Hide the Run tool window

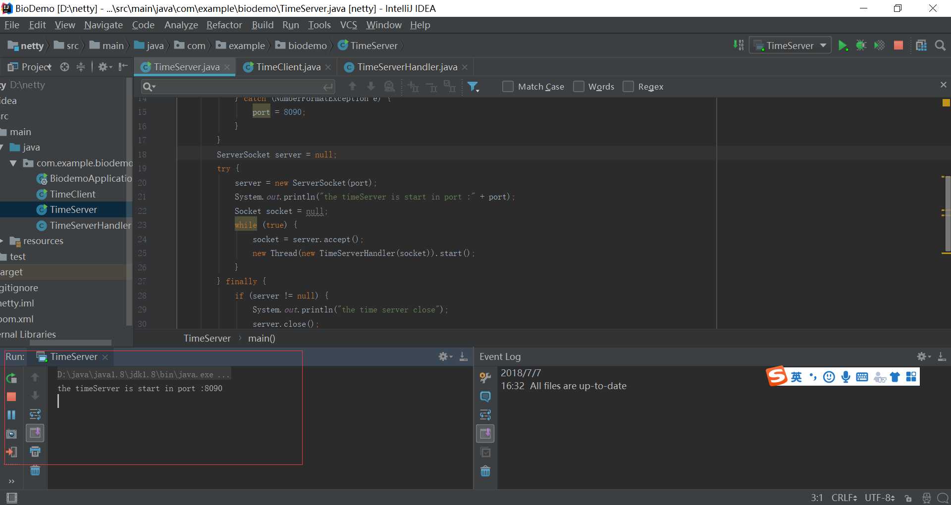[x=464, y=356]
